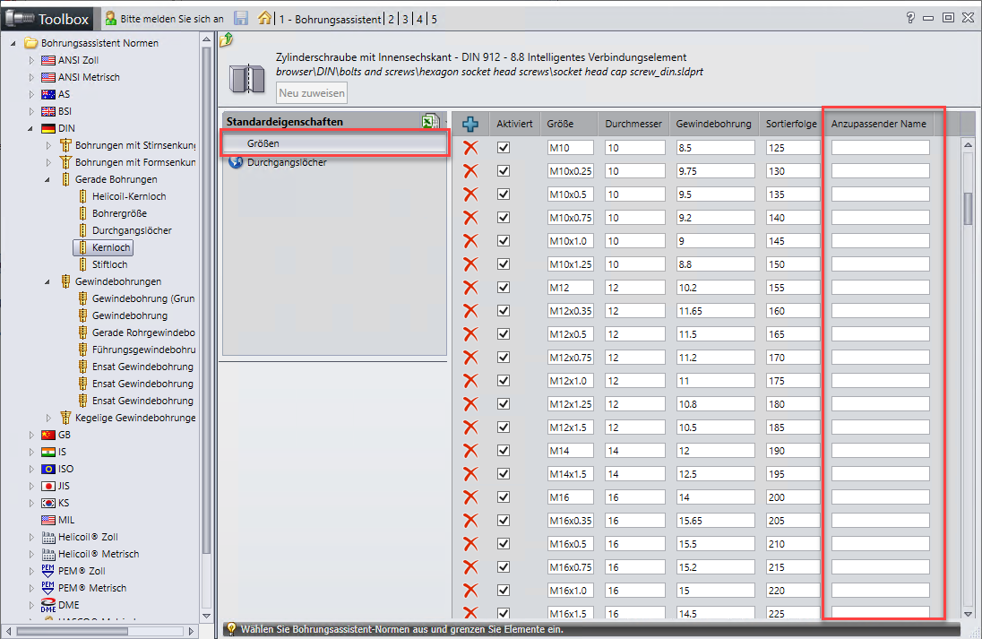
Task: Click the table's vertical scrollbar thumb
Action: pyautogui.click(x=968, y=208)
